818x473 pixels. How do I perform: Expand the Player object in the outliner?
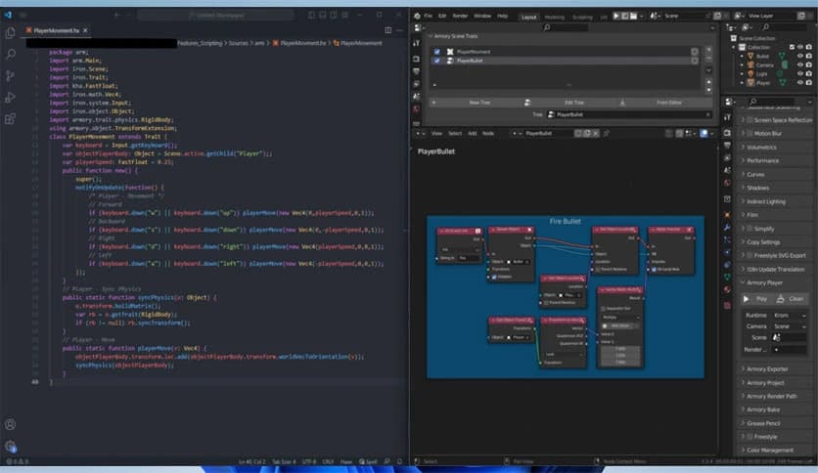(x=742, y=83)
